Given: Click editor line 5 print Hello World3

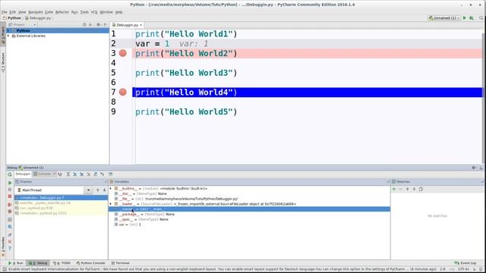Looking at the screenshot, I should pyautogui.click(x=186, y=73).
